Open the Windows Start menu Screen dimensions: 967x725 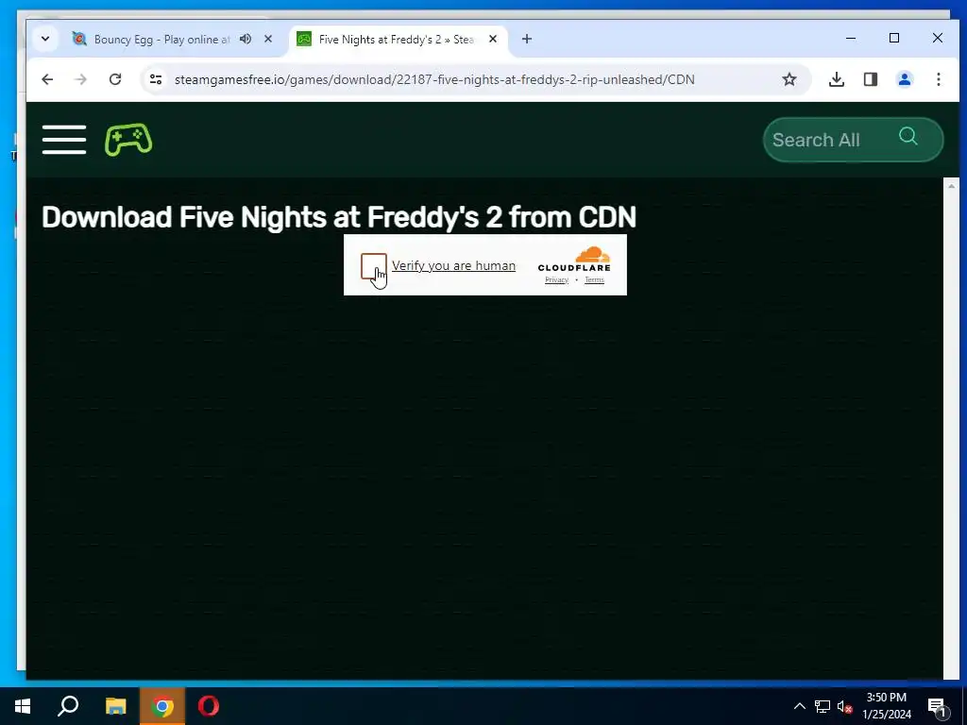pos(23,706)
